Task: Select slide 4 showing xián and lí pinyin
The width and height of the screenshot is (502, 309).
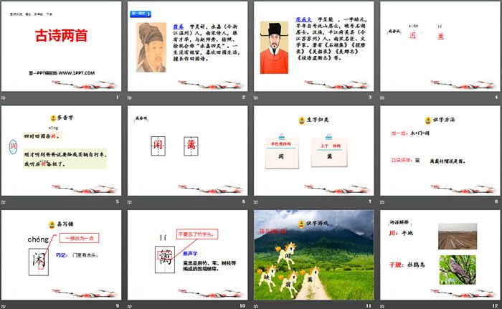Action: (x=440, y=45)
